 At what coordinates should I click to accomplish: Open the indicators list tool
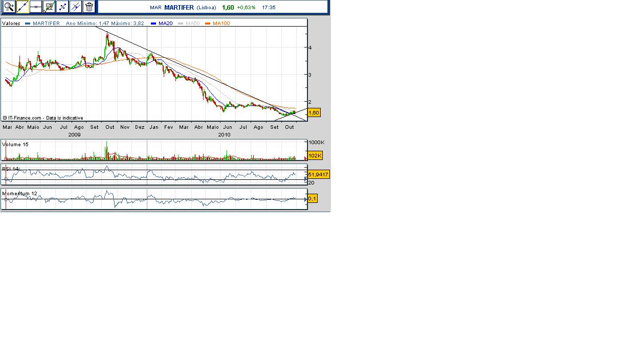click(49, 7)
